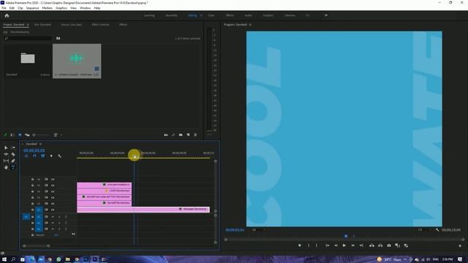This screenshot has height=263, width=468.
Task: Open the Program monitor panel menu
Action: click(x=250, y=25)
